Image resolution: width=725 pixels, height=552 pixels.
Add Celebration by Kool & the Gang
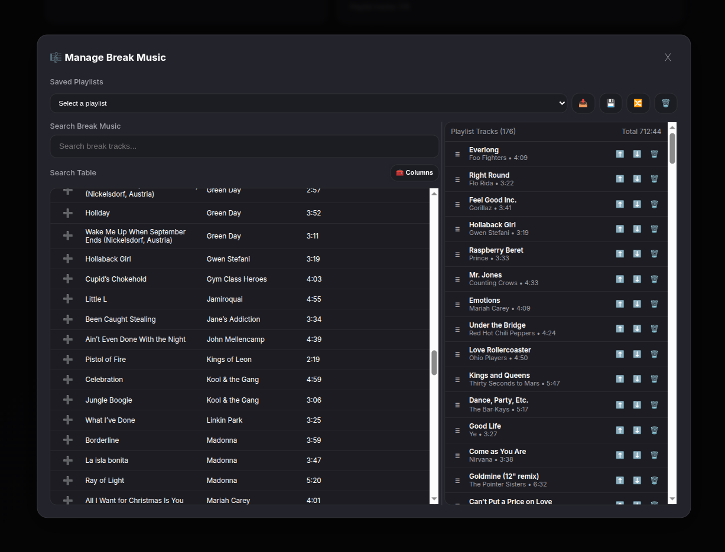pyautogui.click(x=68, y=379)
